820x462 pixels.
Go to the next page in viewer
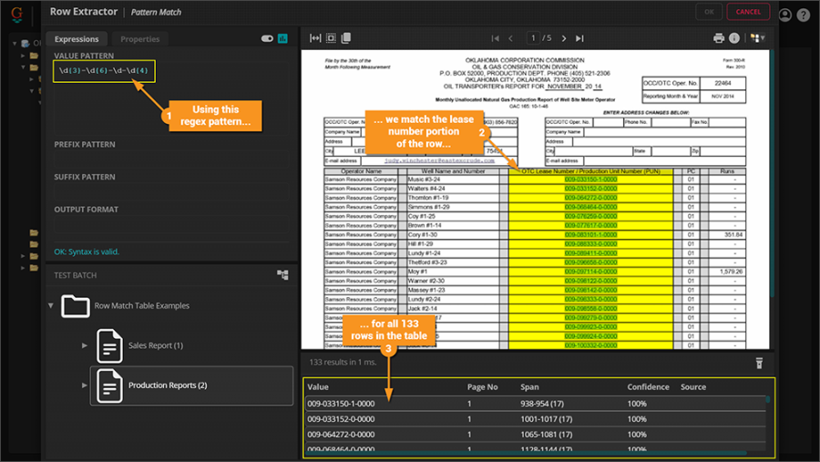click(x=564, y=38)
